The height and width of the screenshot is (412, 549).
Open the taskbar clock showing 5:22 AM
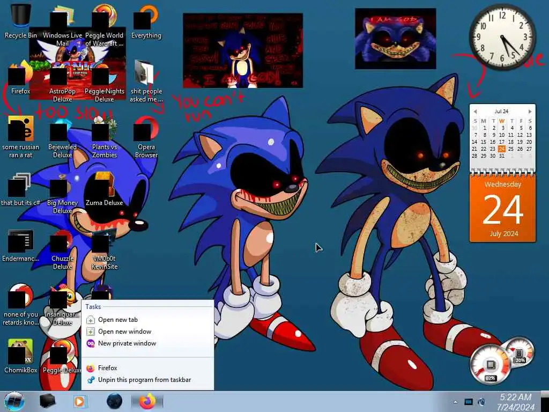point(516,402)
